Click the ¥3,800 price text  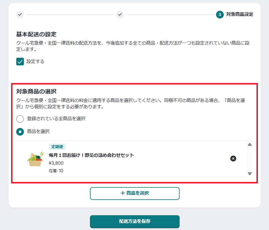click(x=56, y=163)
